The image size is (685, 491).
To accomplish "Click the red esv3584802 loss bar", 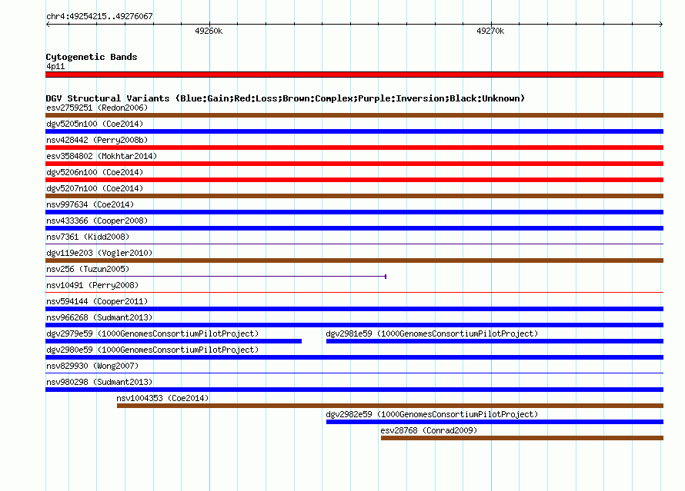I will pyautogui.click(x=354, y=164).
